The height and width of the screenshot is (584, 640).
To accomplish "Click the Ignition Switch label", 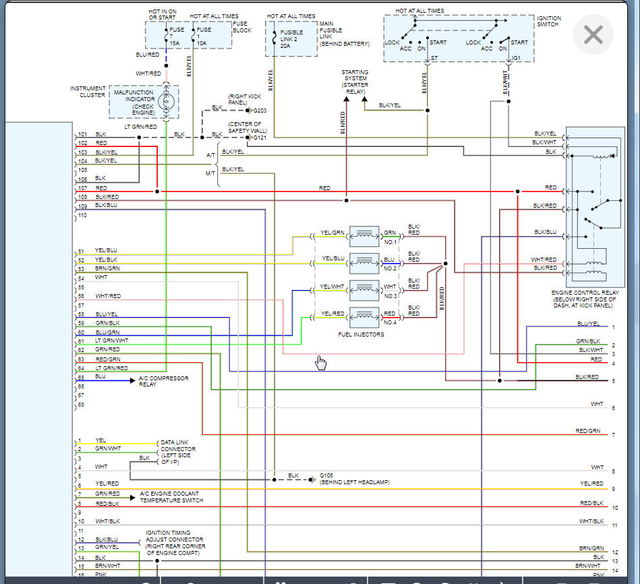I will point(549,21).
